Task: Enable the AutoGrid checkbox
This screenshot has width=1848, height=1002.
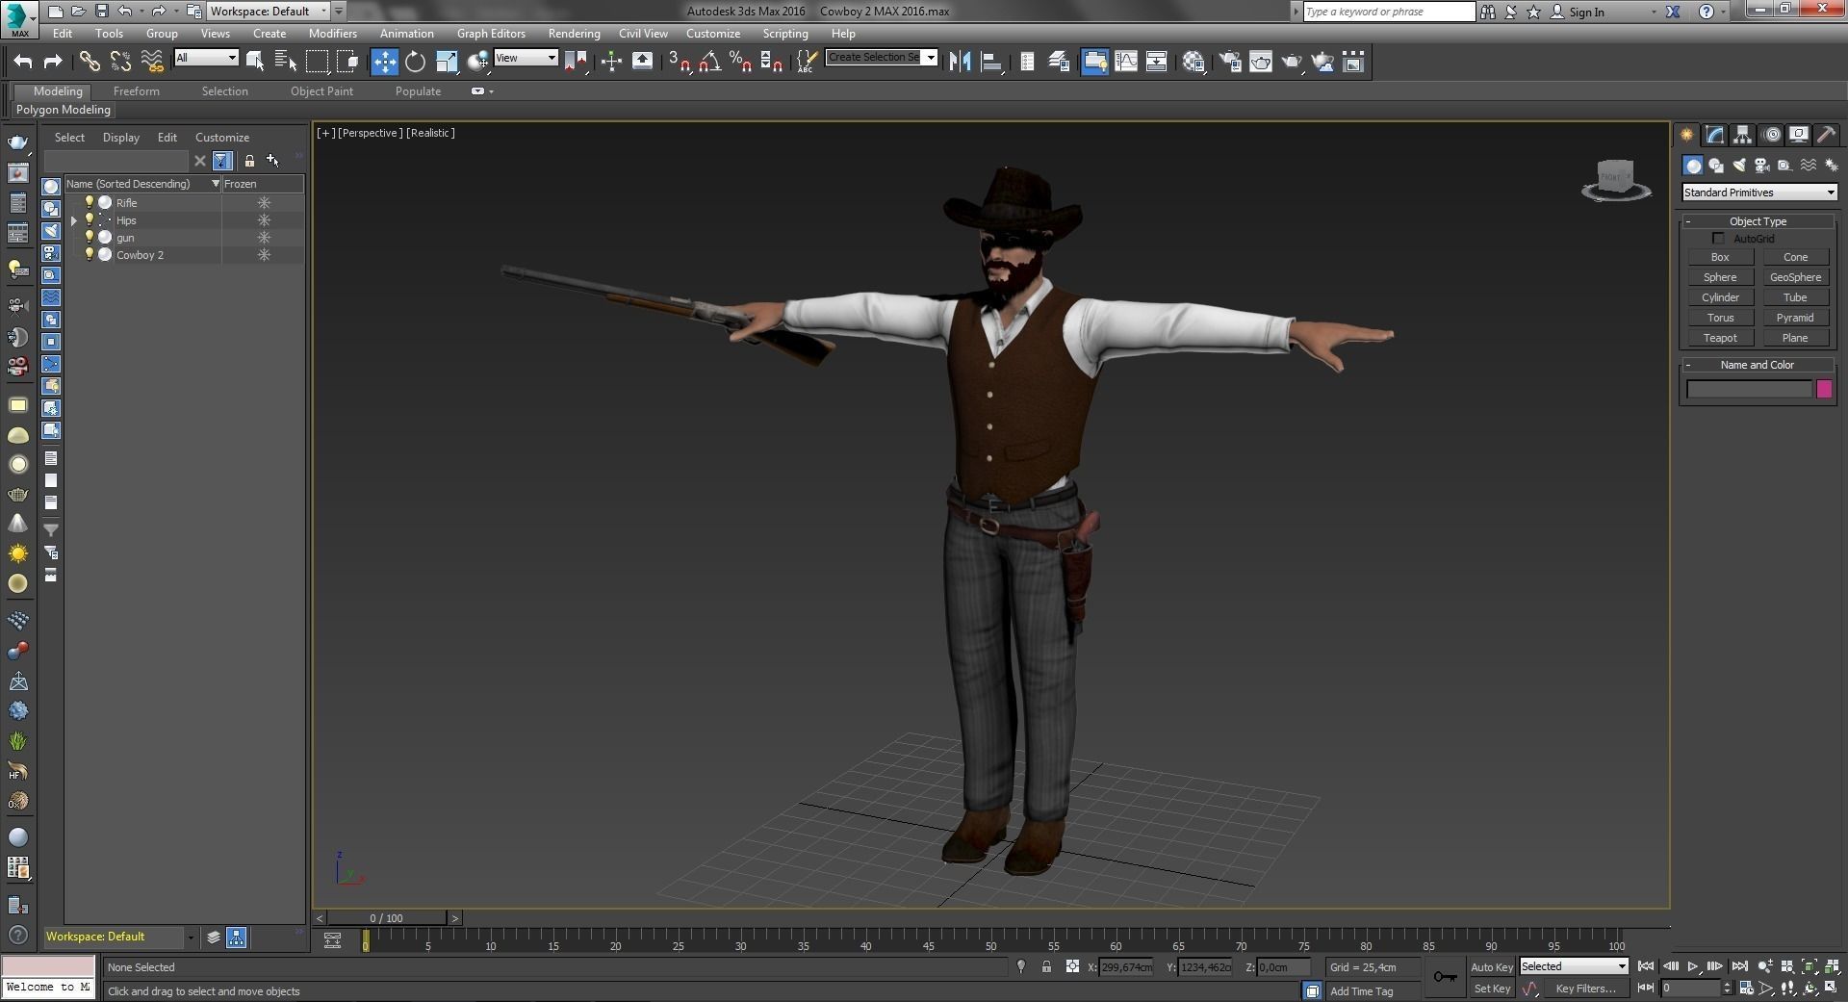Action: [1718, 238]
